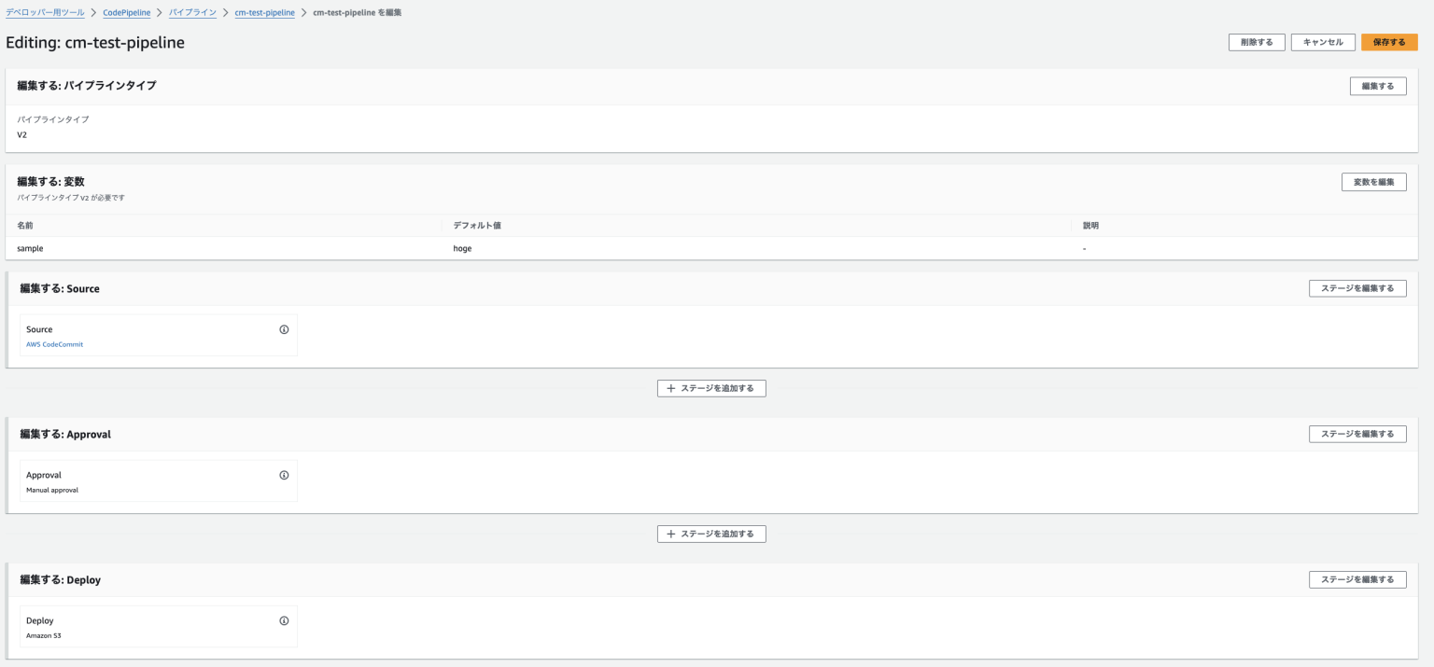This screenshot has width=1434, height=667.
Task: Delete the pipeline using 削除する
Action: click(x=1255, y=42)
